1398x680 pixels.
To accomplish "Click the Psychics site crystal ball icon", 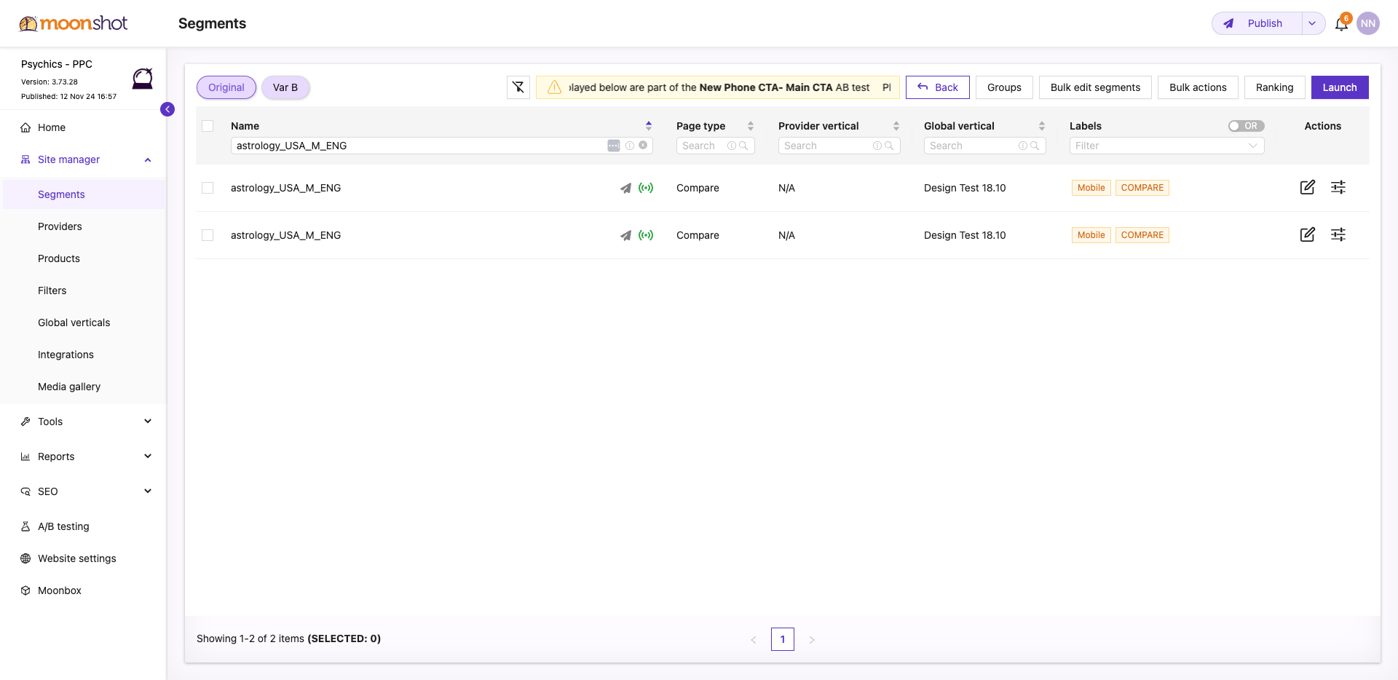I will (143, 78).
